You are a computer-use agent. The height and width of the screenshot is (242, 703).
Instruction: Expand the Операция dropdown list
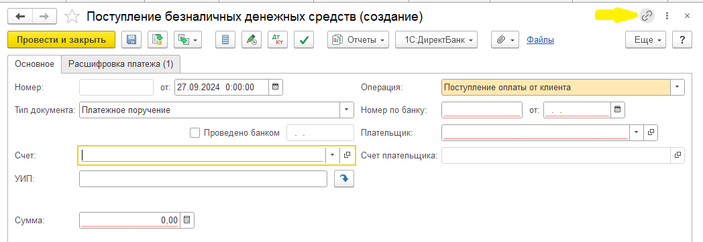click(678, 87)
